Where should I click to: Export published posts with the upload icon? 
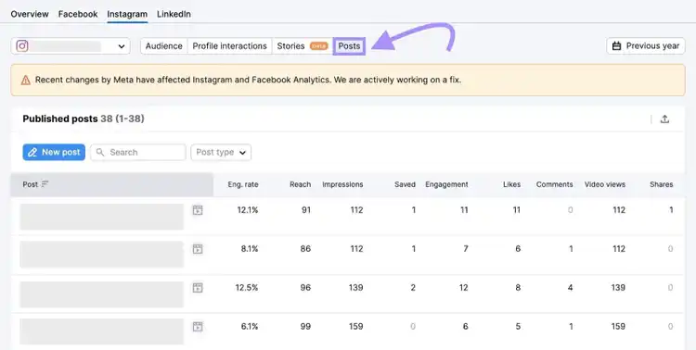pyautogui.click(x=664, y=119)
